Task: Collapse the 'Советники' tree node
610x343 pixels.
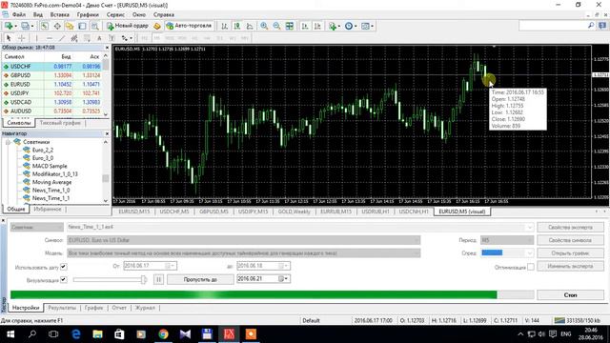Action: (8, 142)
